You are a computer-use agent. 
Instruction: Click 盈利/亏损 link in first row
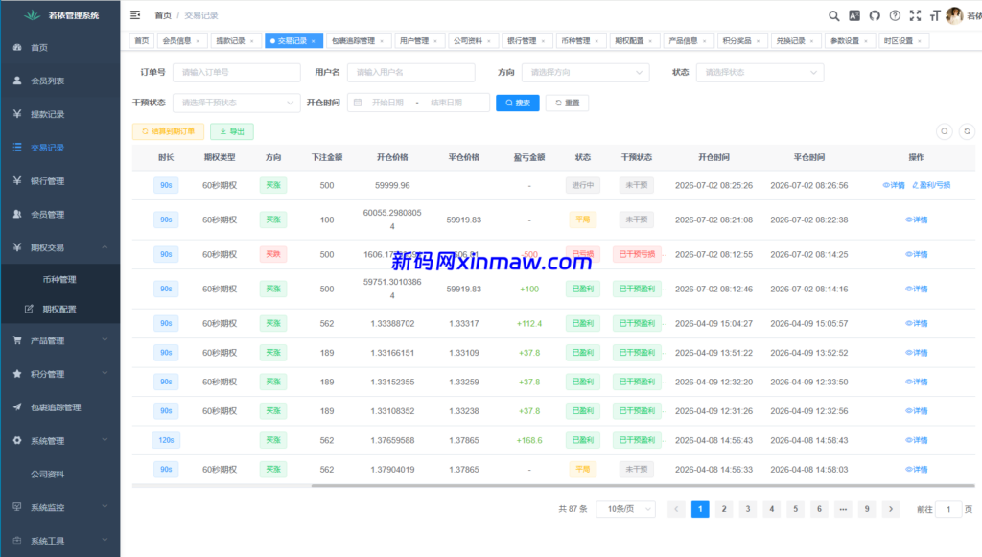click(x=931, y=185)
